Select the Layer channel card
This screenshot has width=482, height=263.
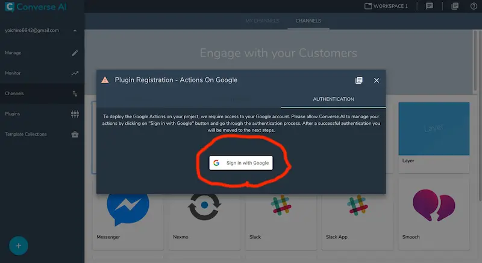point(434,137)
